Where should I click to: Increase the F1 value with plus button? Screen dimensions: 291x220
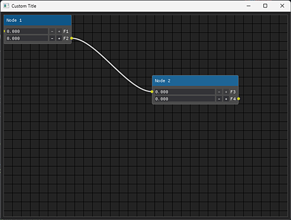click(59, 31)
